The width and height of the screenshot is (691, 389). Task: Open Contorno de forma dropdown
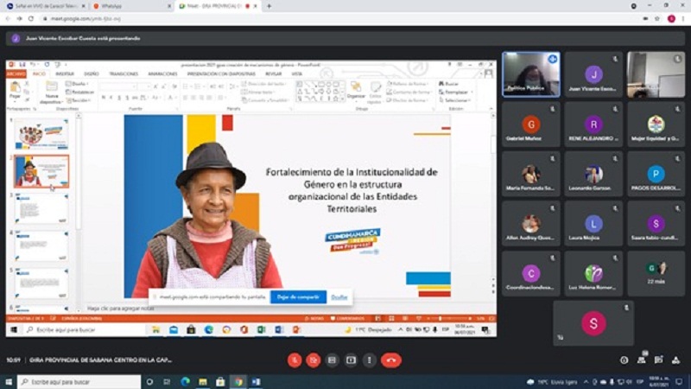[x=409, y=92]
